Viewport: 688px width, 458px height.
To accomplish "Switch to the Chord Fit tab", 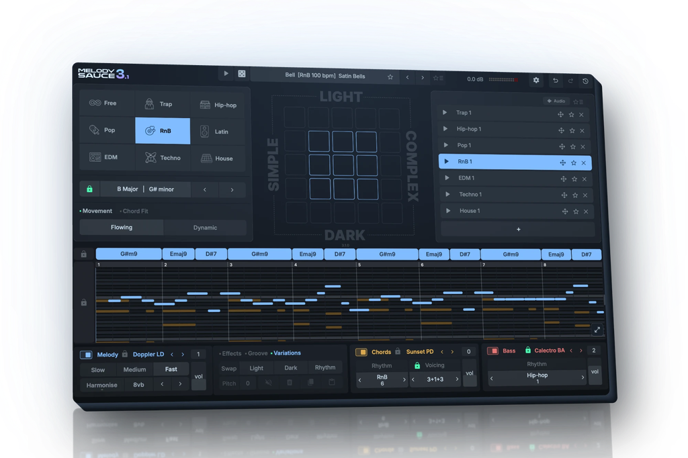I will coord(135,211).
